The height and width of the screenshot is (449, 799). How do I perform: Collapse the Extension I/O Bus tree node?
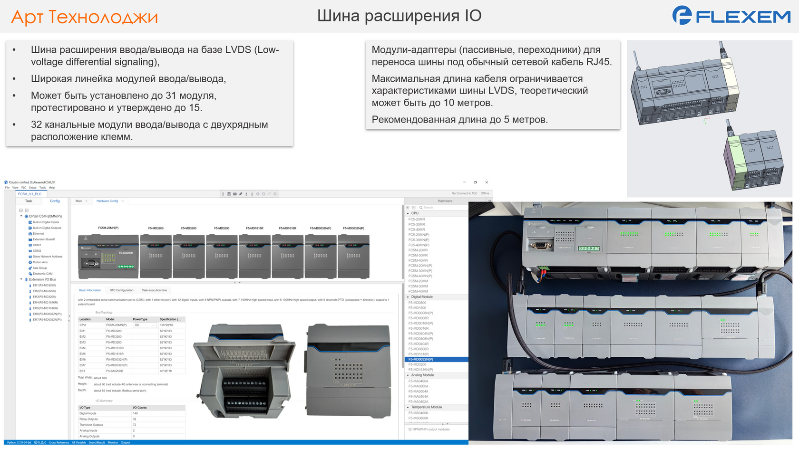pos(21,279)
